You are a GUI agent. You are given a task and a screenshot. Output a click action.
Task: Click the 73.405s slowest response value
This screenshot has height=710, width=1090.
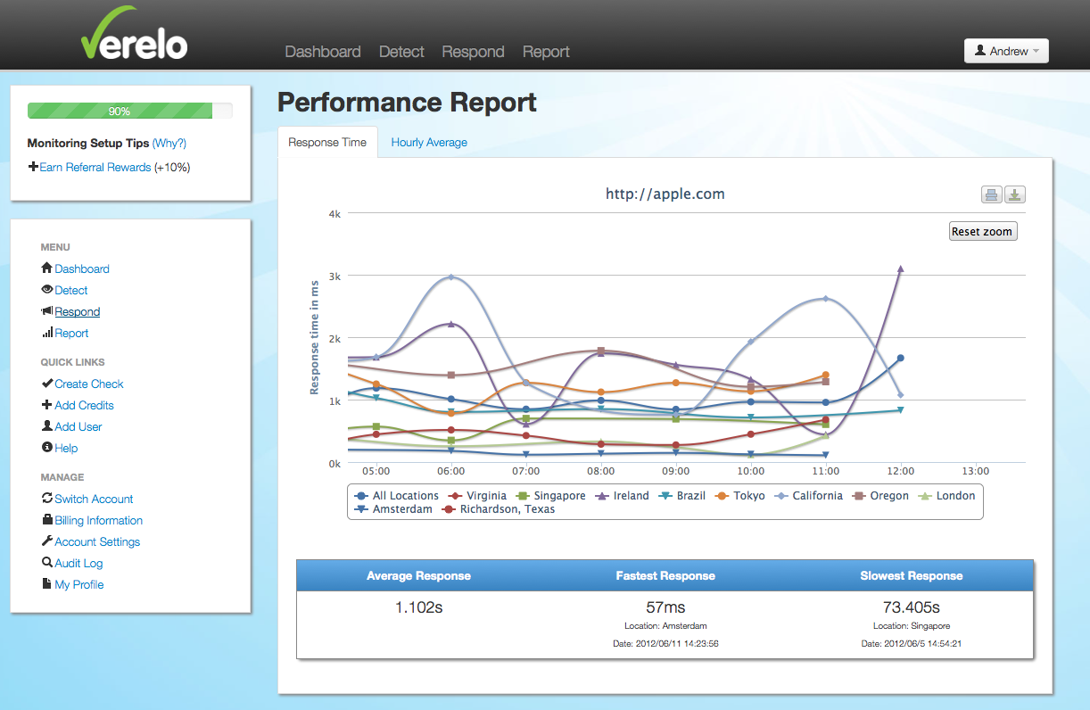(912, 607)
